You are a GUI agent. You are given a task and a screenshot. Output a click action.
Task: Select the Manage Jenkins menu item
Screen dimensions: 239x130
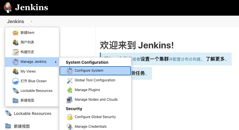pyautogui.click(x=32, y=62)
